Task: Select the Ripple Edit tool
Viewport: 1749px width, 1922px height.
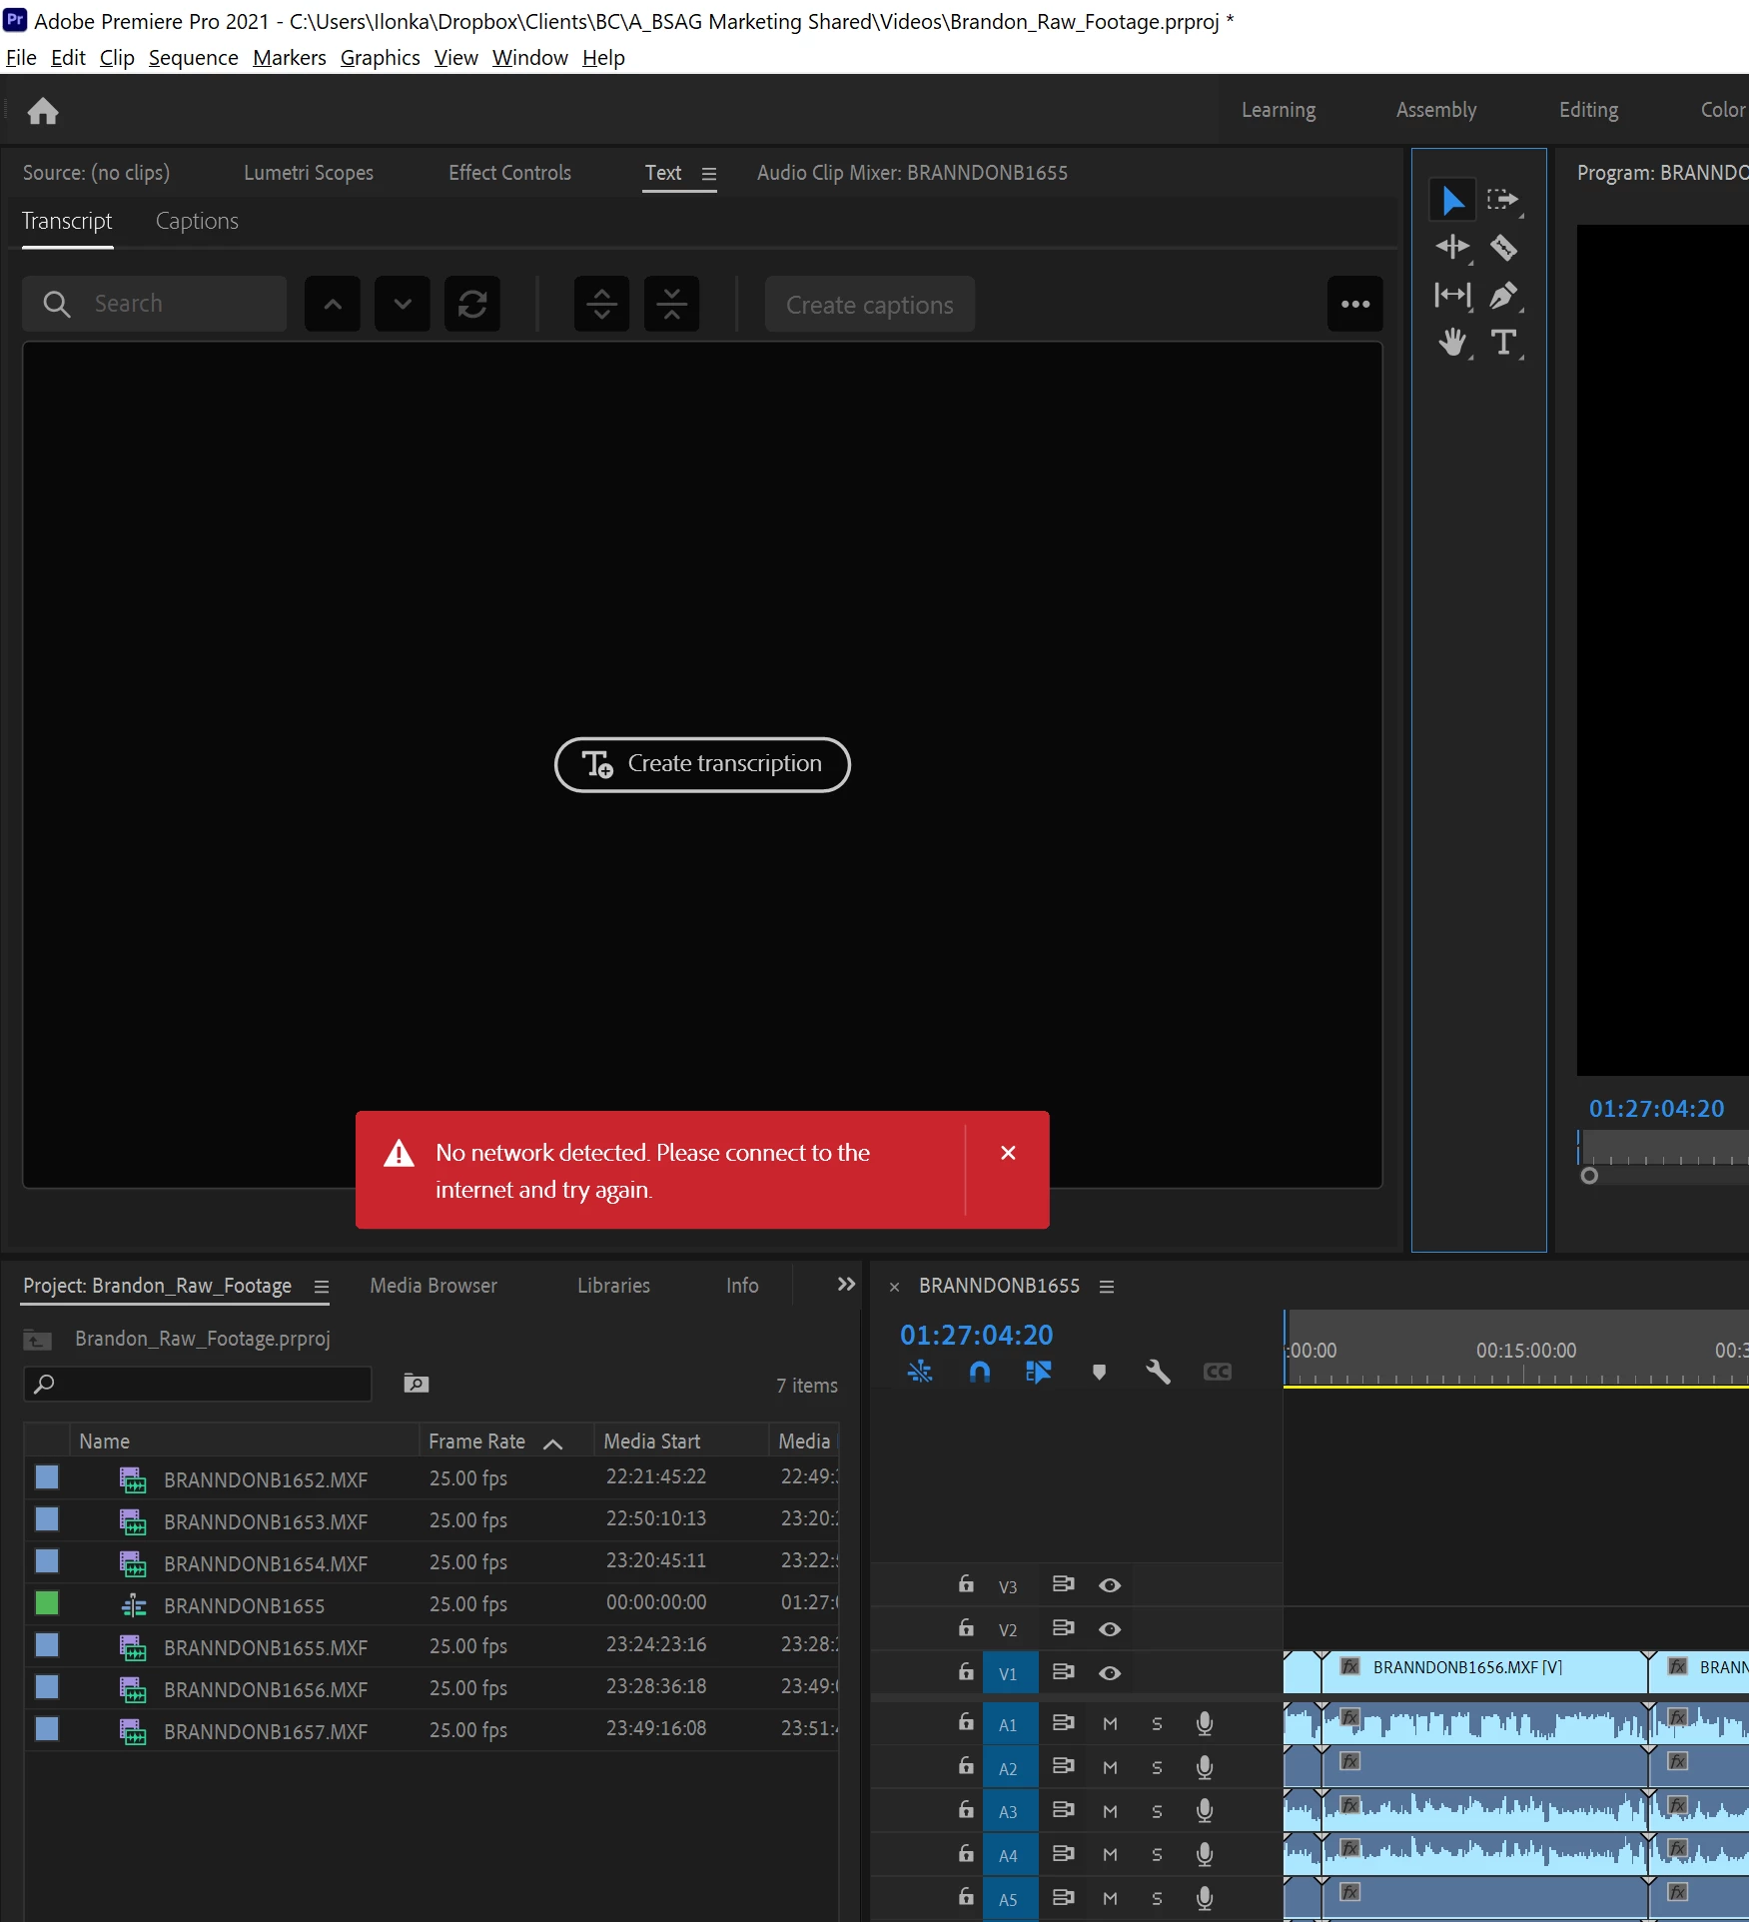Action: click(x=1452, y=247)
